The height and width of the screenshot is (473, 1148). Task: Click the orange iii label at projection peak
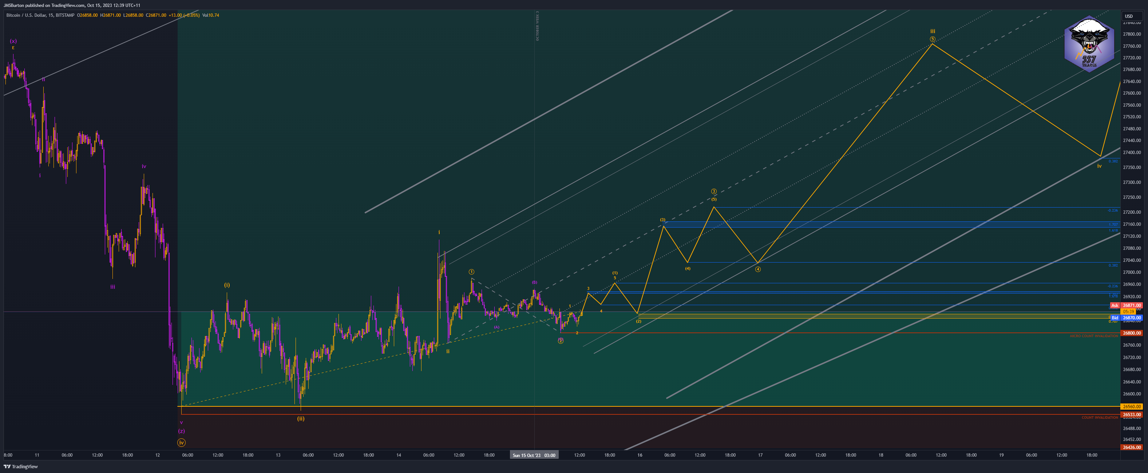click(x=933, y=31)
